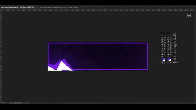Select the Type tool in left tools panel
This screenshot has width=196, height=110.
pos(165,50)
